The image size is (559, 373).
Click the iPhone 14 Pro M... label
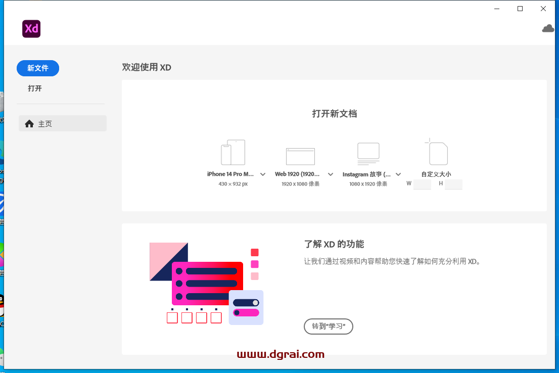pyautogui.click(x=230, y=174)
